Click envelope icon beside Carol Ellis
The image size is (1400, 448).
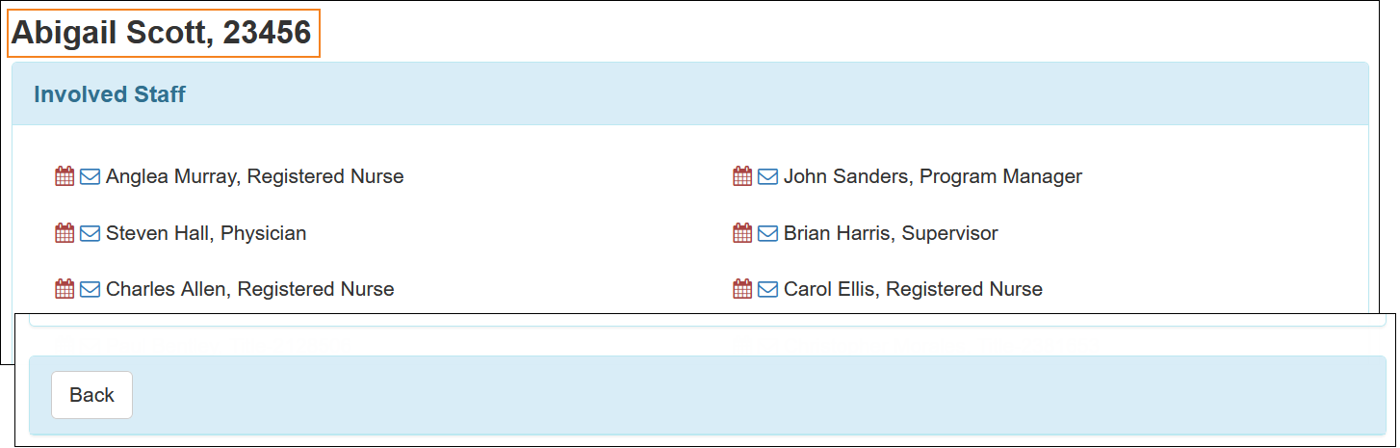[767, 288]
